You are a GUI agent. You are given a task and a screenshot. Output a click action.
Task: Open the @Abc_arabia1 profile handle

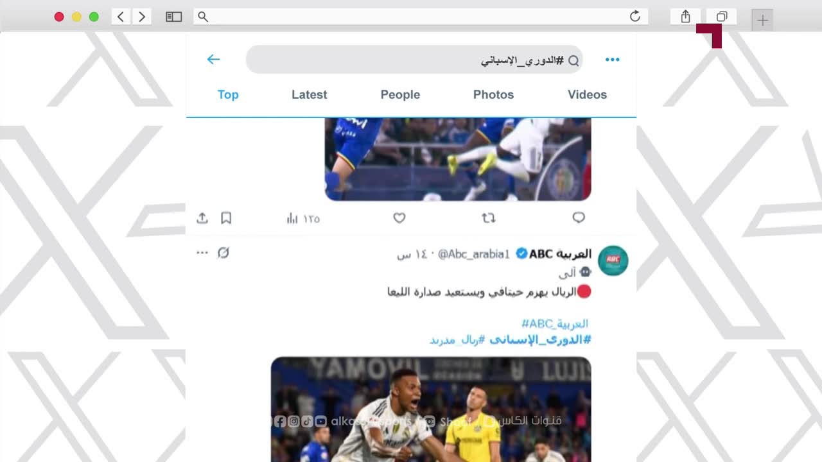473,254
